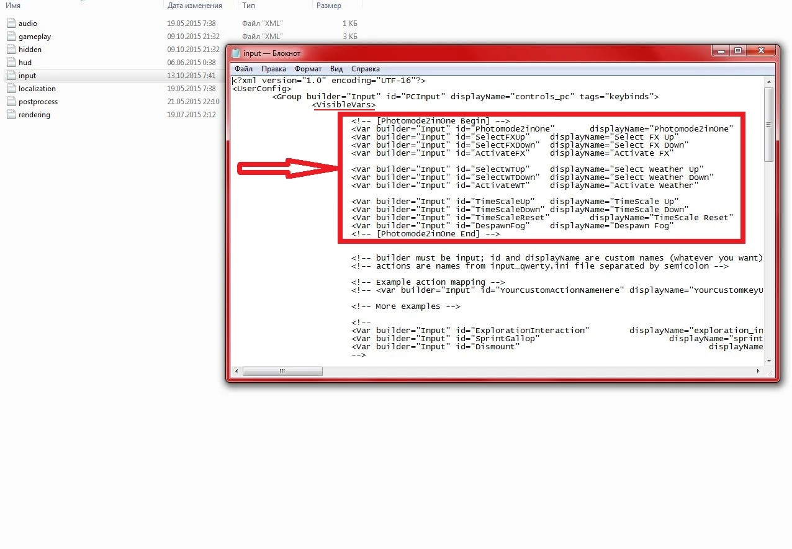Screen dimensions: 792x549
Task: Select the hud file name
Action: 25,63
